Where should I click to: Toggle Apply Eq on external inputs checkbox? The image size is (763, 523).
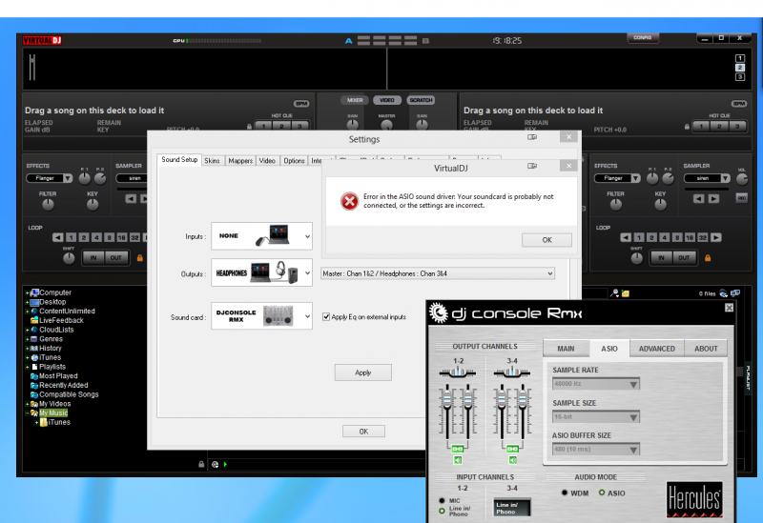pyautogui.click(x=326, y=317)
